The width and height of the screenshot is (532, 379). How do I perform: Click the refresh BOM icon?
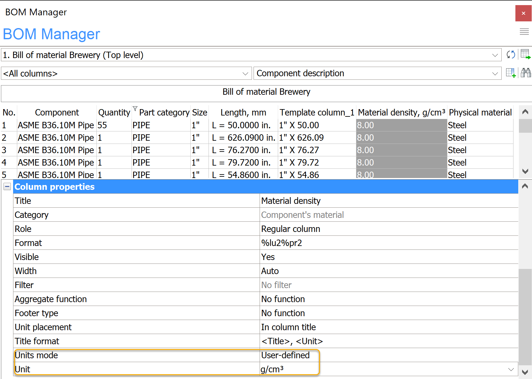511,55
